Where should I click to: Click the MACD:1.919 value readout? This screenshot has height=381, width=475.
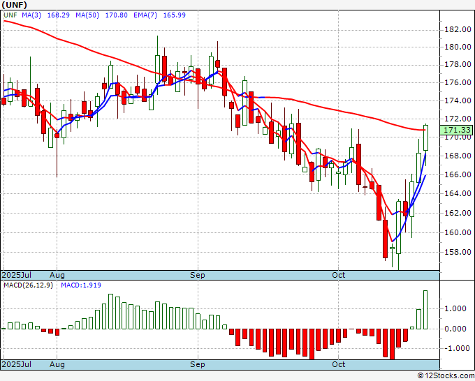[x=81, y=285]
